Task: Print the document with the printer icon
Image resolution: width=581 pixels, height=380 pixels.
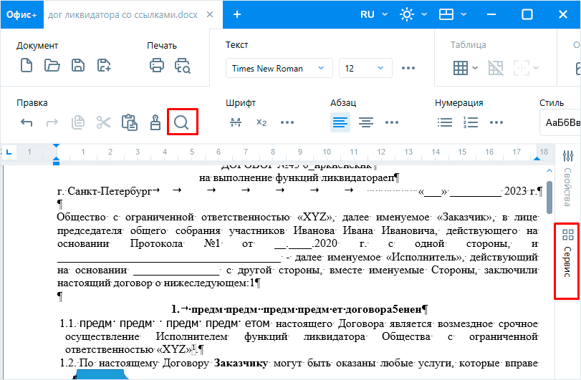Action: pos(157,67)
